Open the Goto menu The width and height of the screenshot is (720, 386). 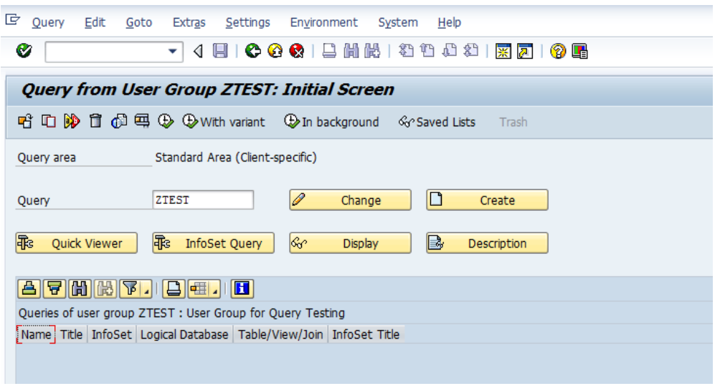138,22
